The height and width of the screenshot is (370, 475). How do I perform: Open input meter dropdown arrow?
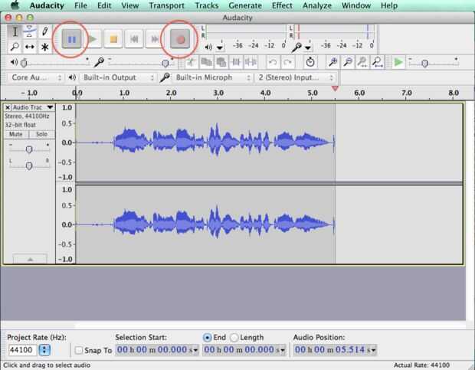point(308,47)
